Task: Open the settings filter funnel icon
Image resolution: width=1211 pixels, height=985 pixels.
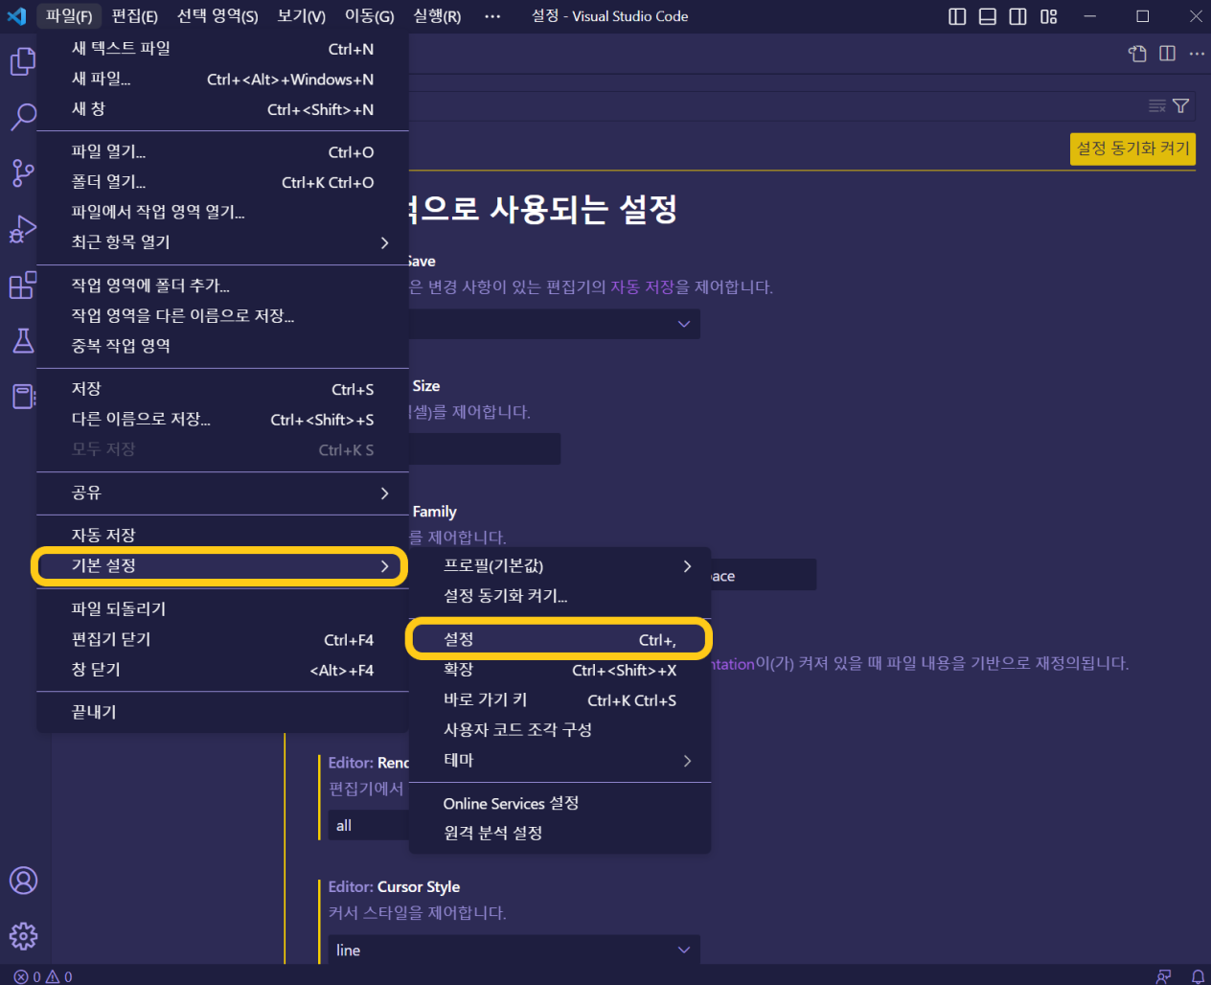Action: pos(1181,106)
